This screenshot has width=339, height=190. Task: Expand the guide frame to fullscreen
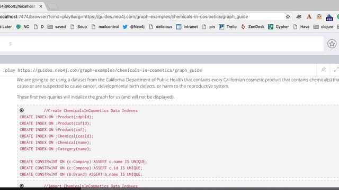(x=336, y=69)
